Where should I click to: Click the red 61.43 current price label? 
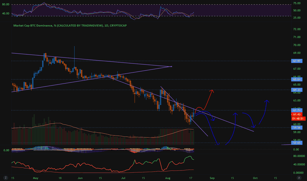[297, 114]
